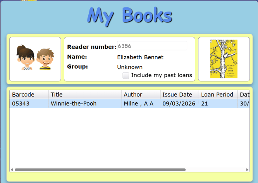This screenshot has width=258, height=183.
Task: Click the horizontal scrollbar thumb
Action: pos(100,169)
